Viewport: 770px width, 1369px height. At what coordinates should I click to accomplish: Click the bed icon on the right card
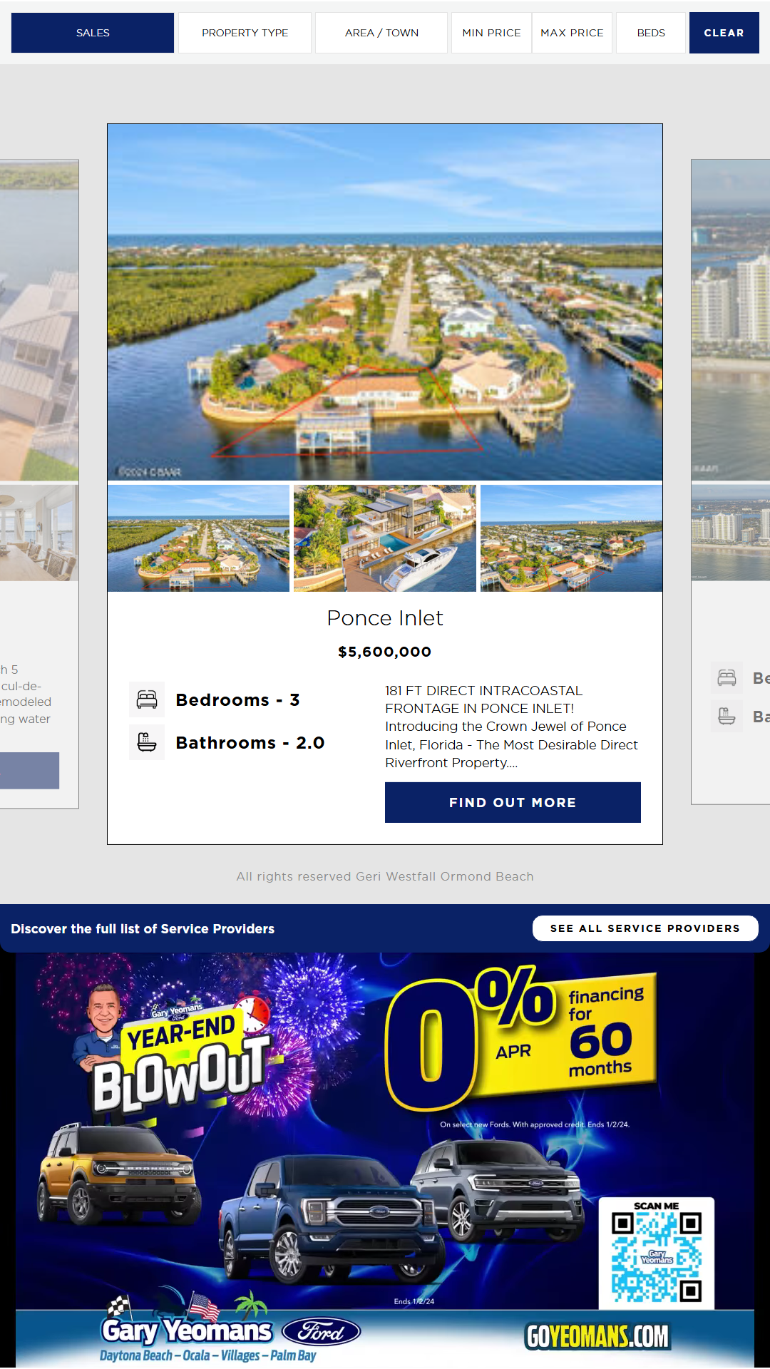[727, 677]
